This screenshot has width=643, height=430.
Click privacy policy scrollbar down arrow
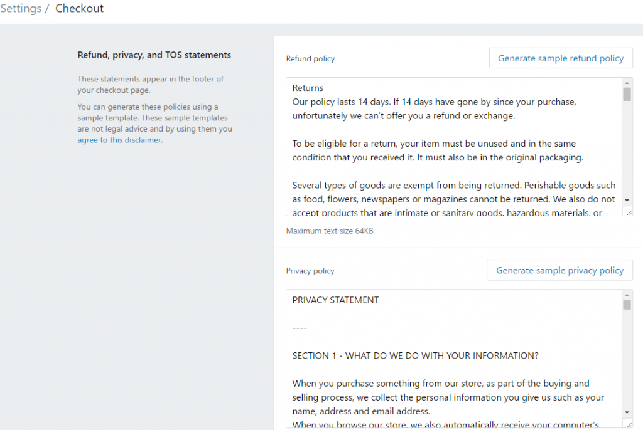pyautogui.click(x=627, y=412)
